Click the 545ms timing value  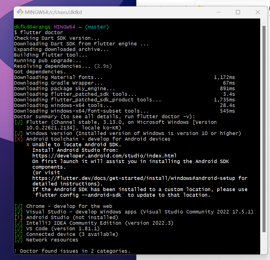tap(228, 111)
